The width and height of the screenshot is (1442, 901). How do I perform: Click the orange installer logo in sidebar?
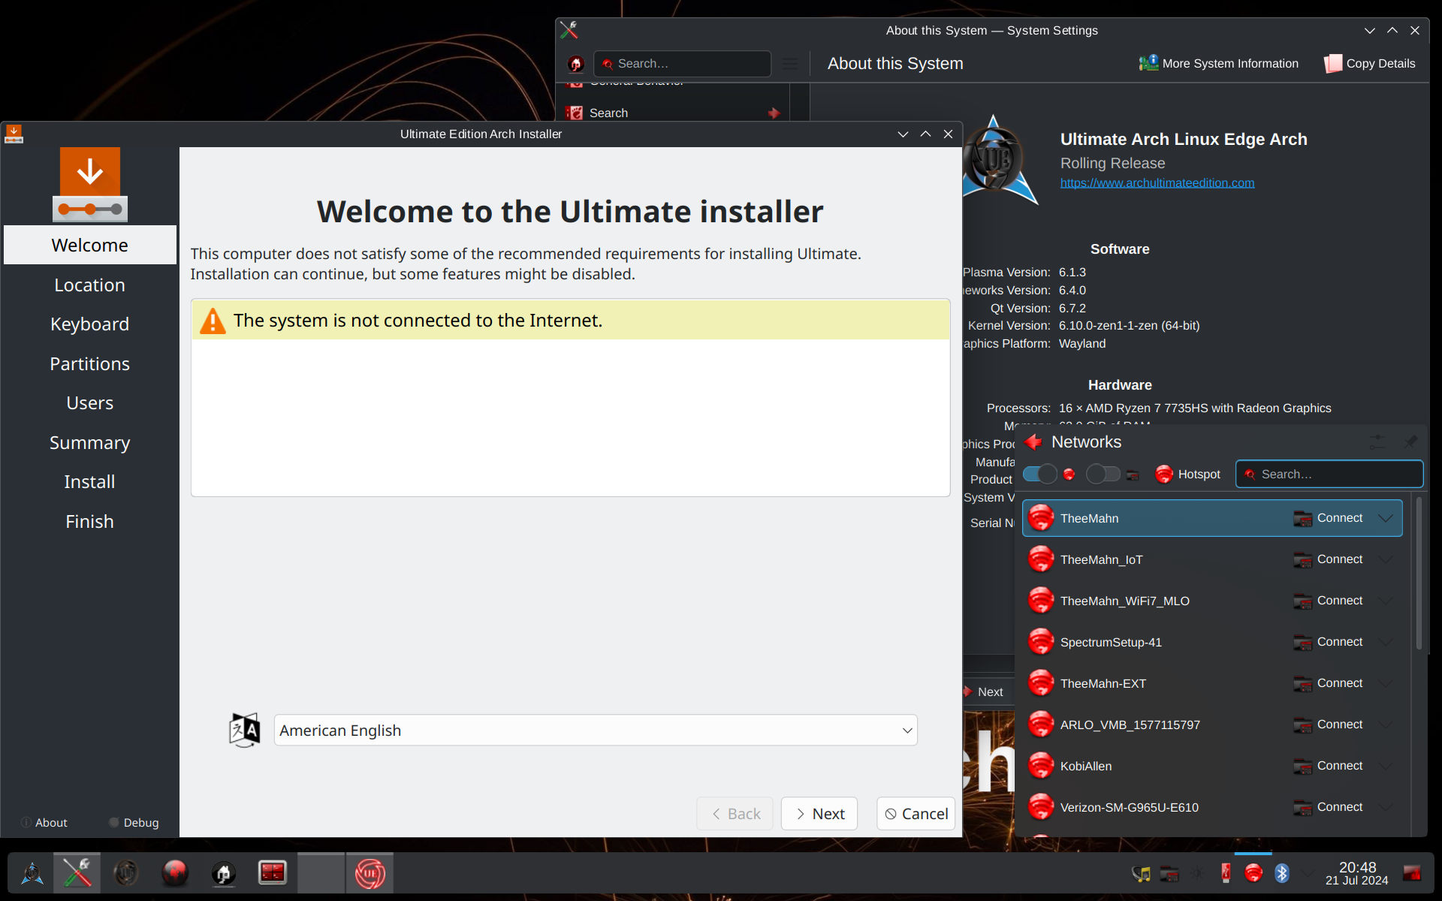point(90,184)
